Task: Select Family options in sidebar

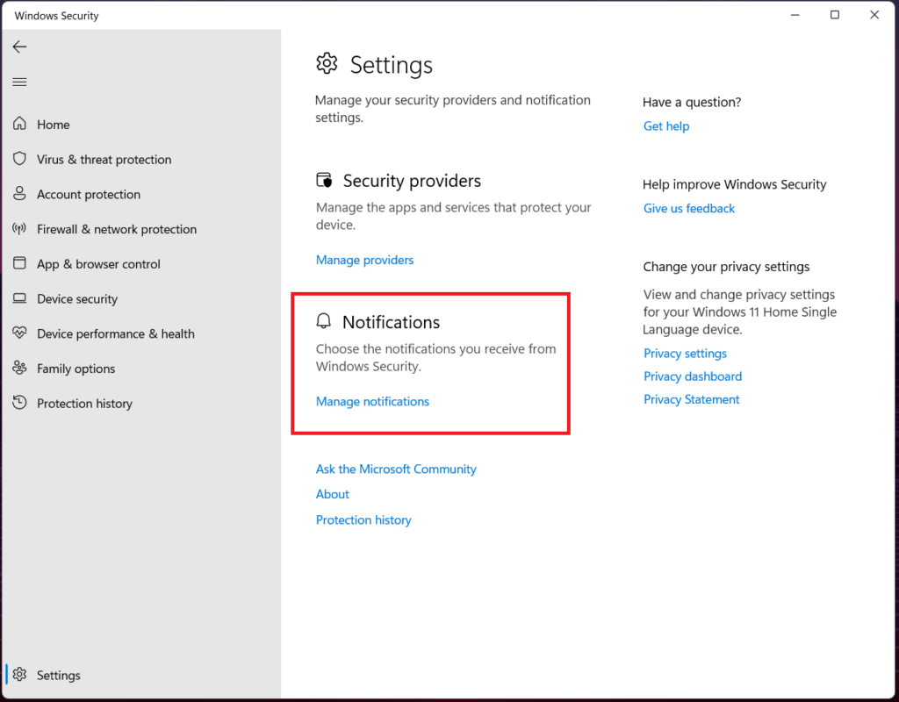Action: [76, 369]
